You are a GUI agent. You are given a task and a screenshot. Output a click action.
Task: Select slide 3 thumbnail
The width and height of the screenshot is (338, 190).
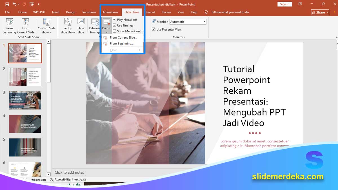click(25, 100)
